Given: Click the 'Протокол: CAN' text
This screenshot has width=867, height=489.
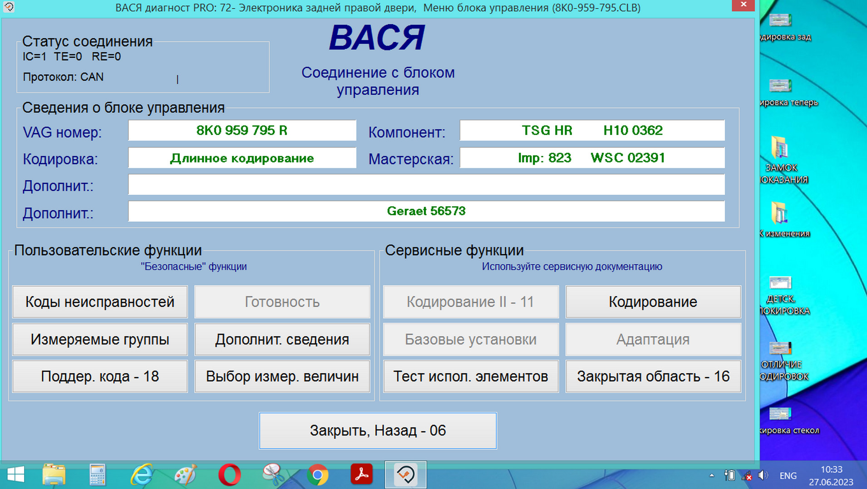Looking at the screenshot, I should pos(63,77).
